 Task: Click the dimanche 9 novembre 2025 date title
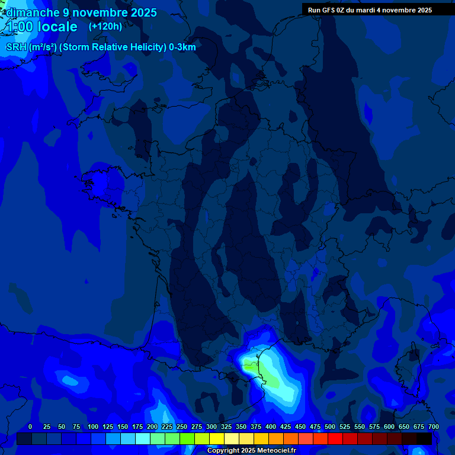[81, 12]
